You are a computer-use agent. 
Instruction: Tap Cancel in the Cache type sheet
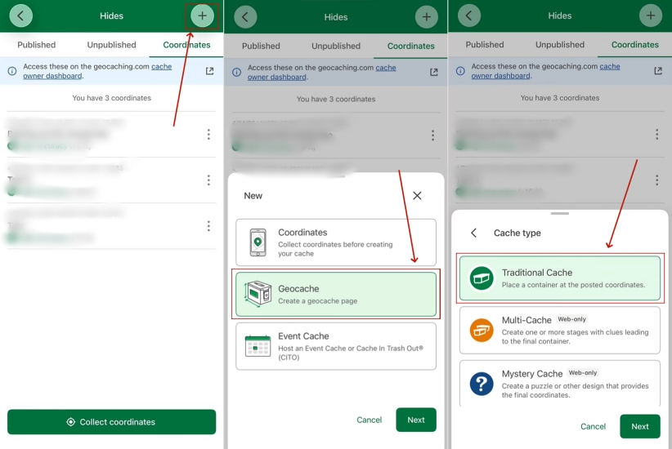(x=593, y=426)
